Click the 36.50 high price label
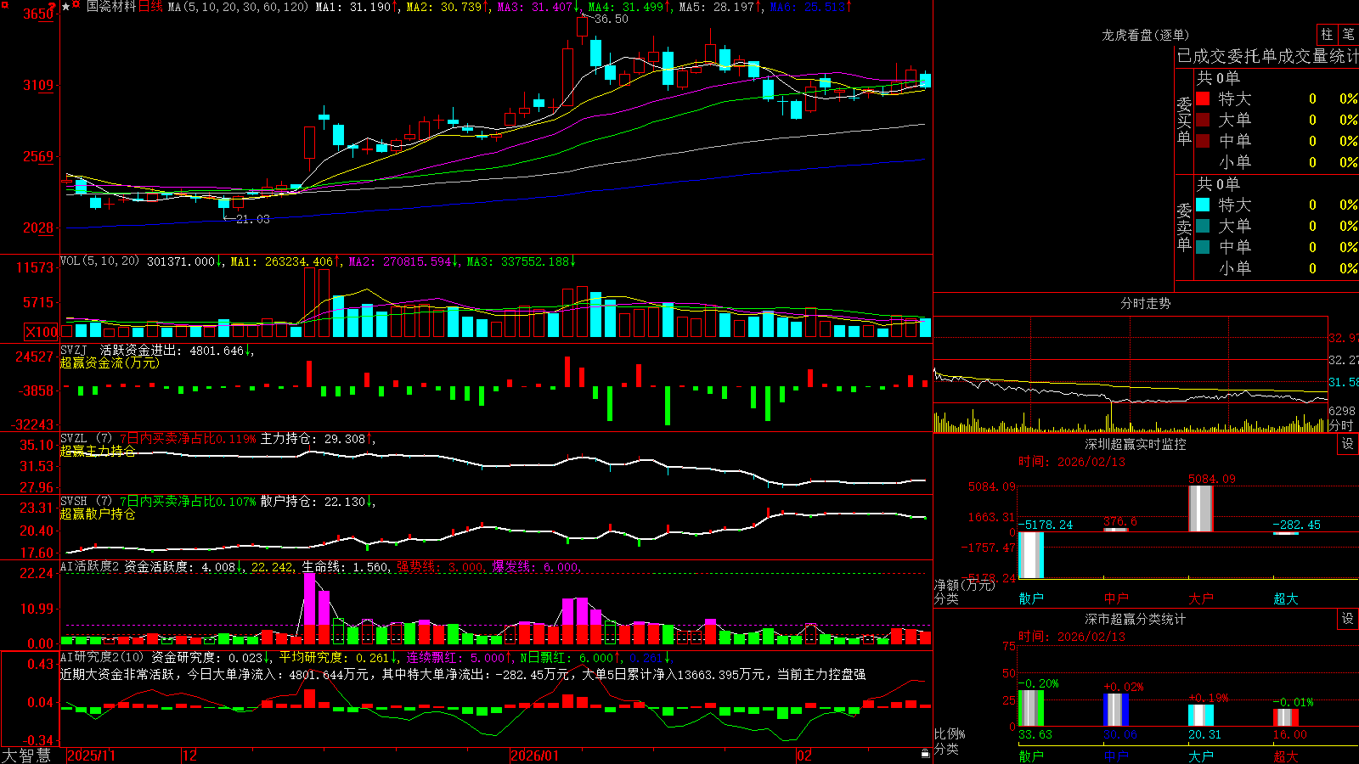 (612, 19)
